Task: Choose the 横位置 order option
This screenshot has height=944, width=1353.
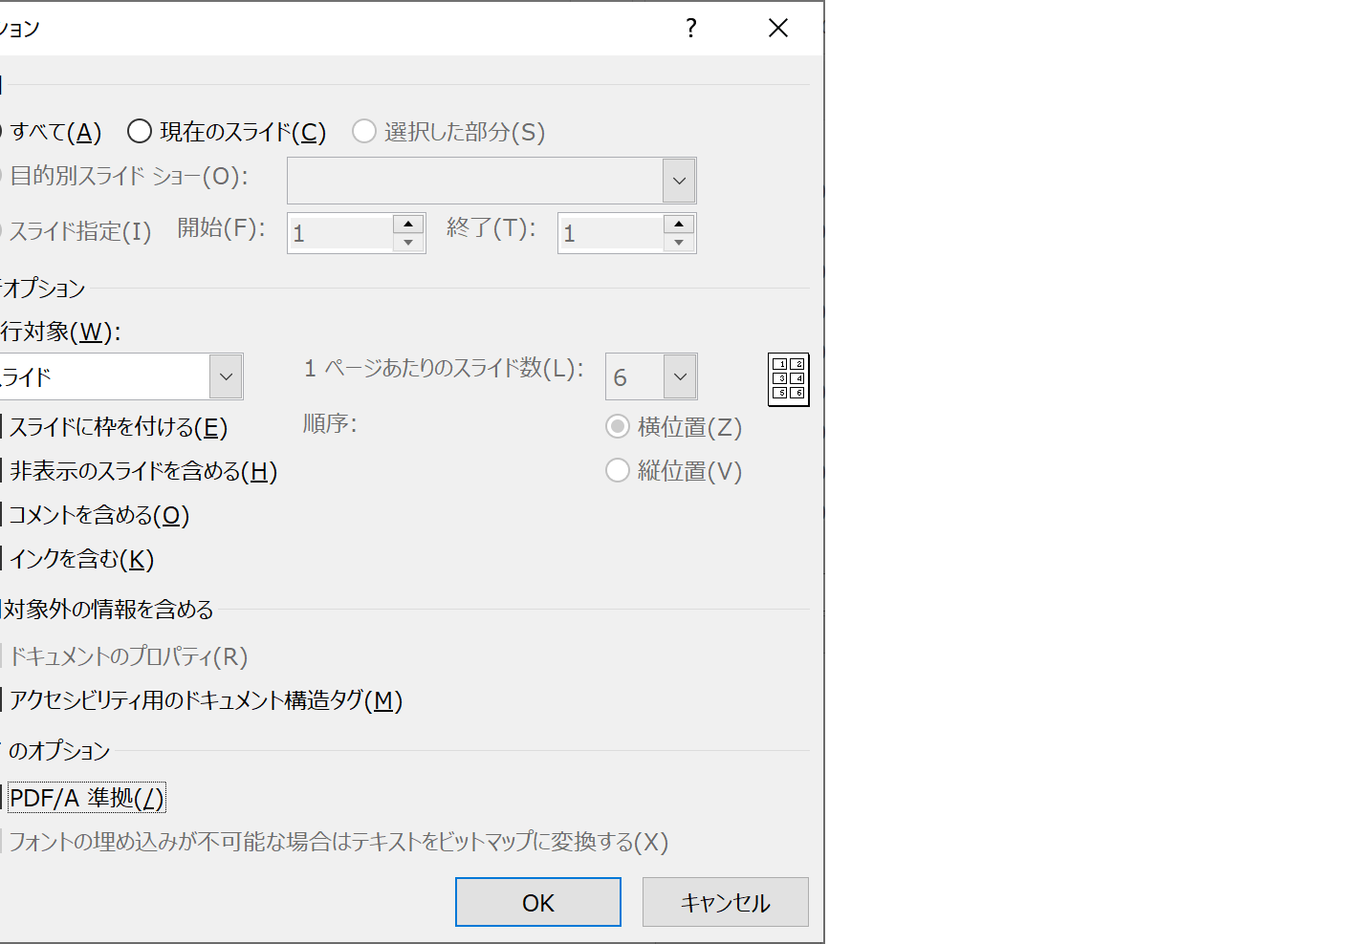Action: (618, 427)
